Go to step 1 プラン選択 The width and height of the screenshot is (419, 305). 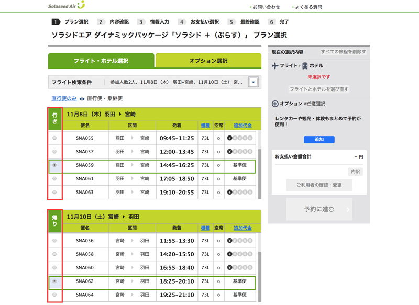(x=70, y=22)
